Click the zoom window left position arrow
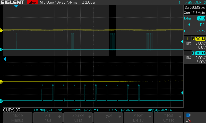Screen dimensions: 206x123 coord(5,59)
